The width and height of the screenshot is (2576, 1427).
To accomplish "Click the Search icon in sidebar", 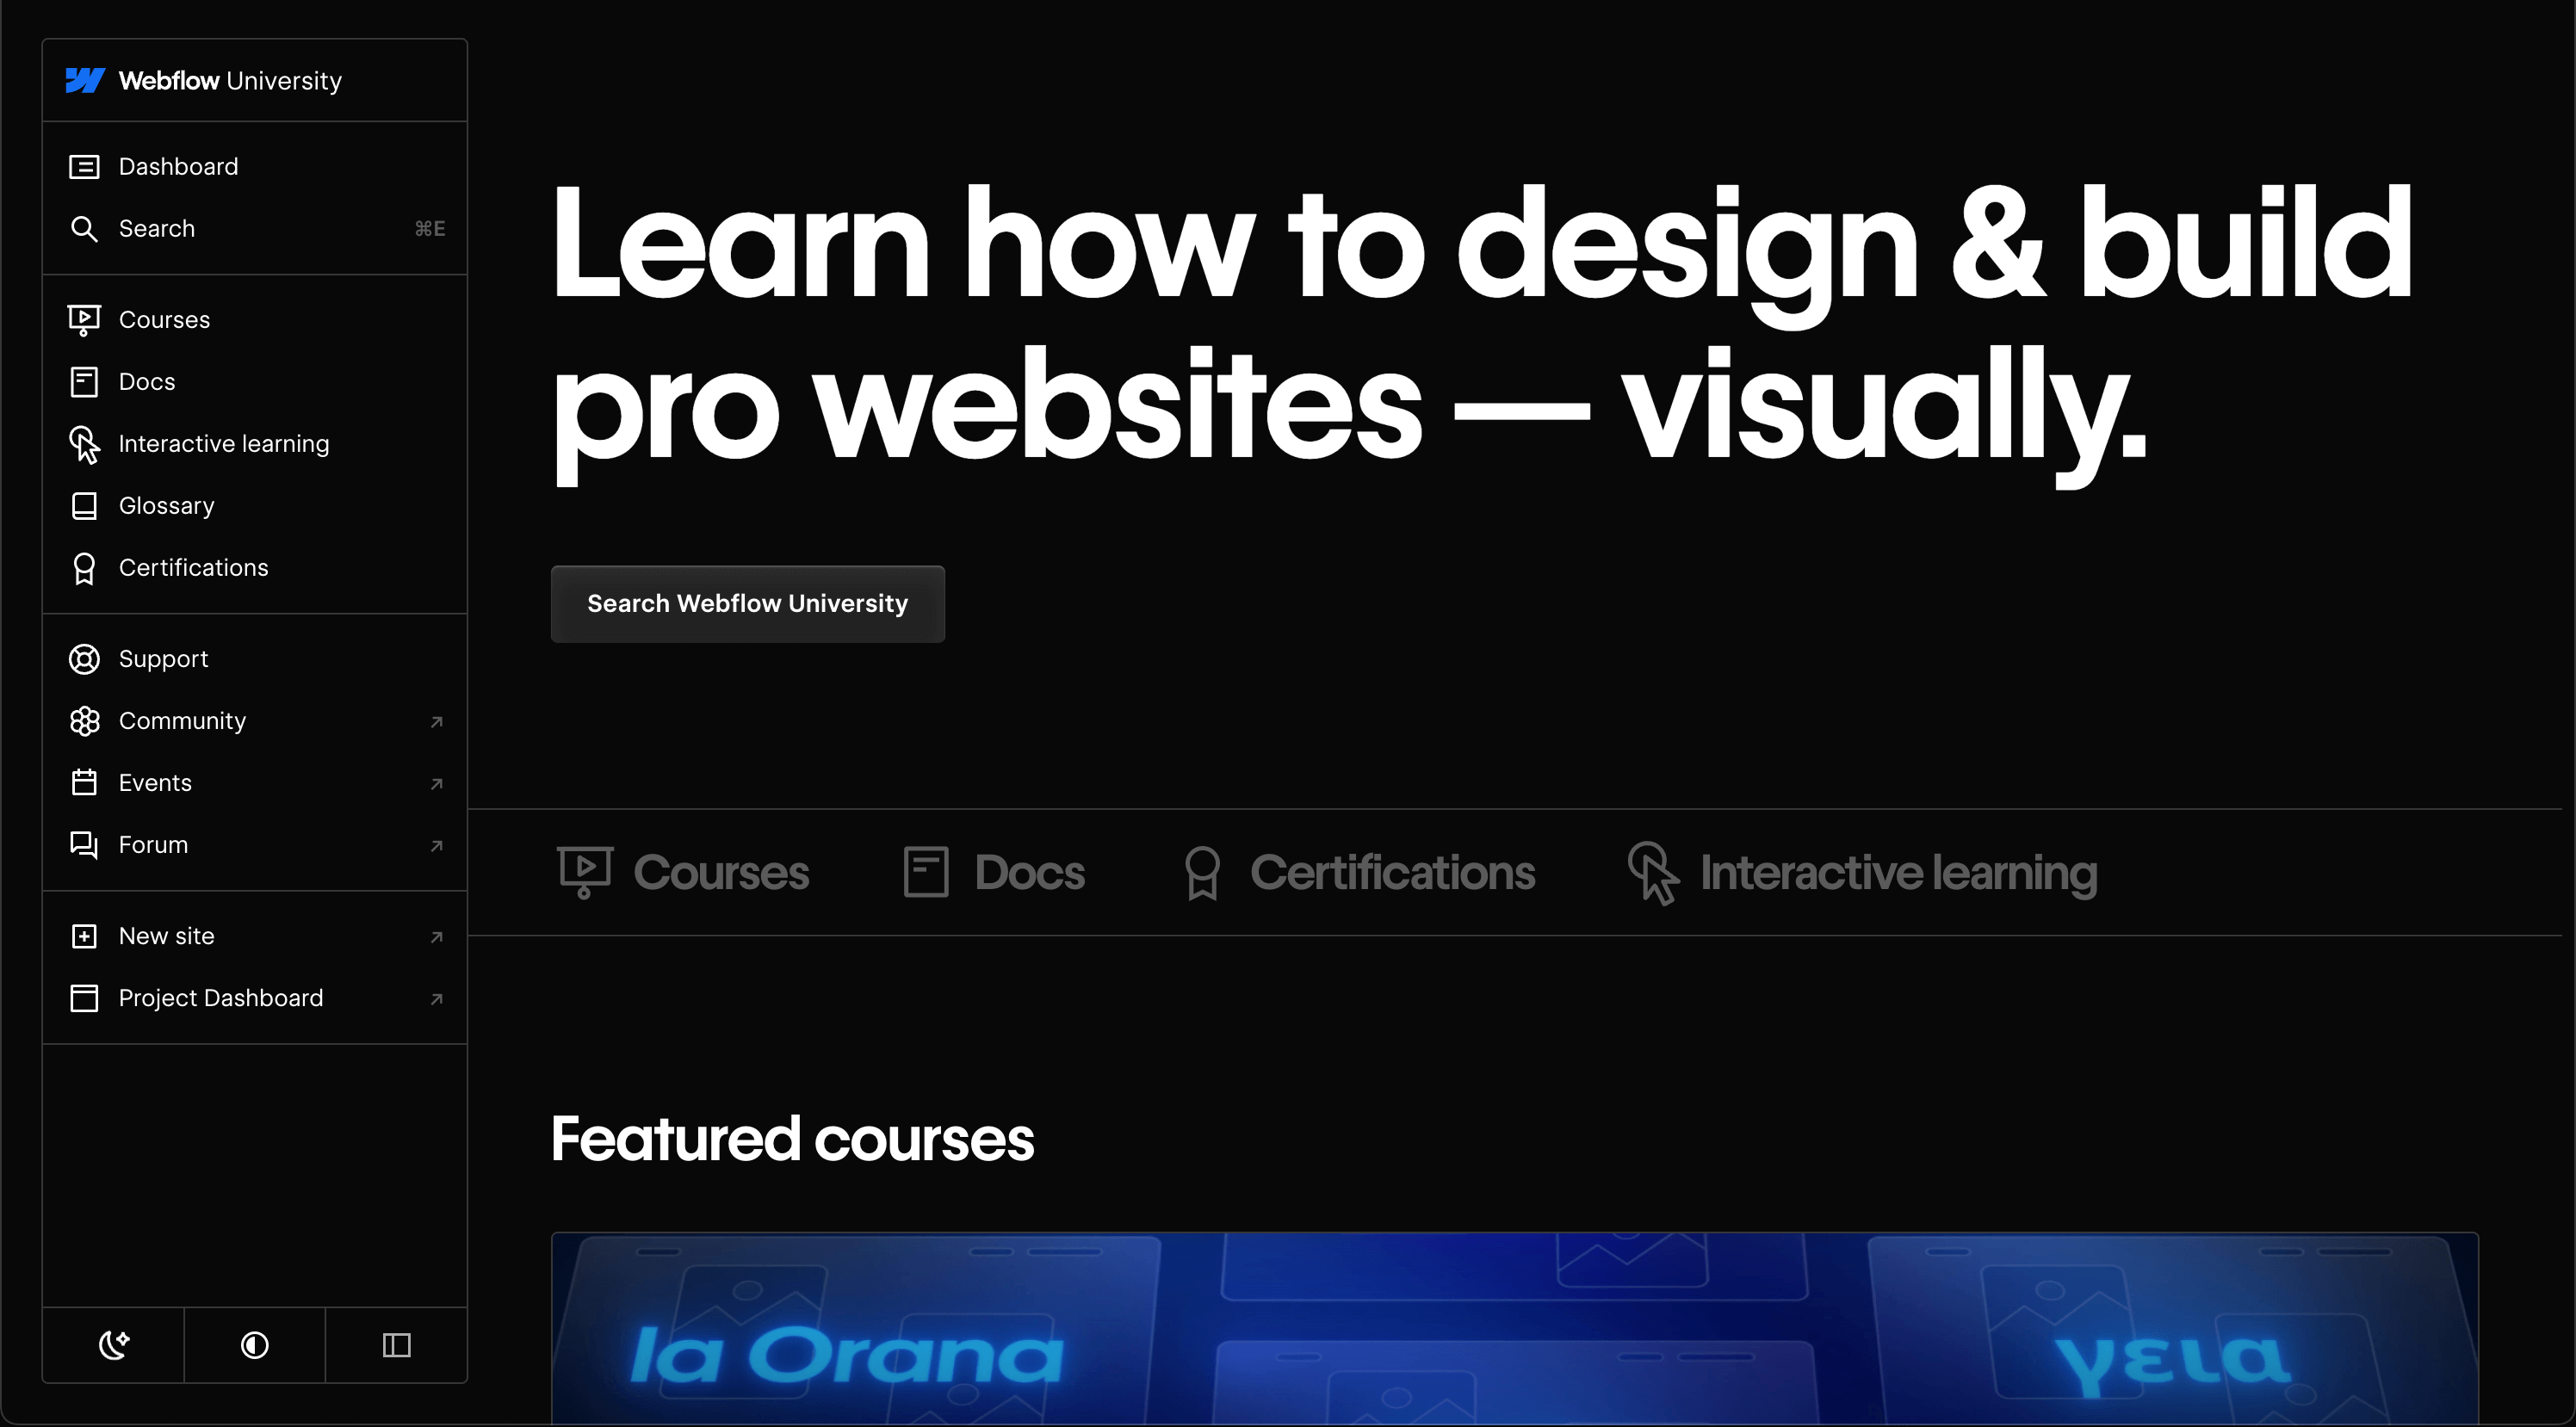I will click(x=83, y=228).
